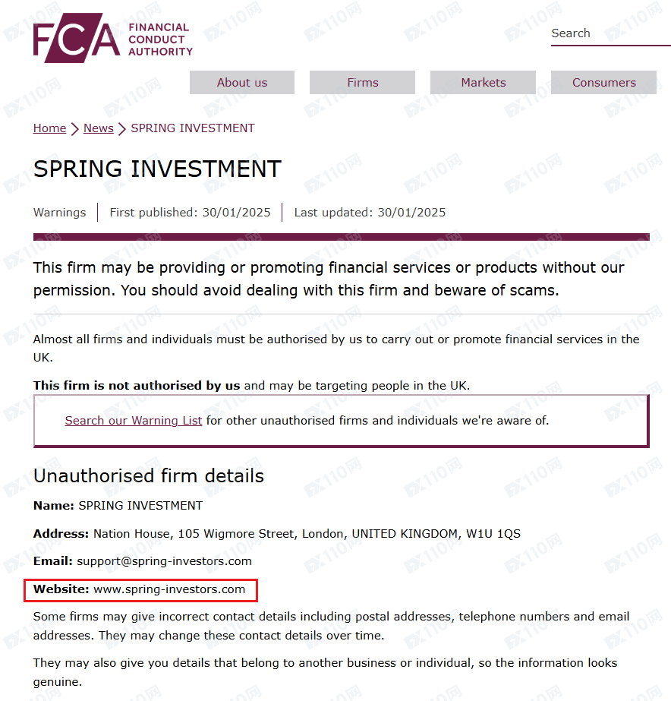Open the Search our Warning List link
671x701 pixels.
pyautogui.click(x=134, y=420)
